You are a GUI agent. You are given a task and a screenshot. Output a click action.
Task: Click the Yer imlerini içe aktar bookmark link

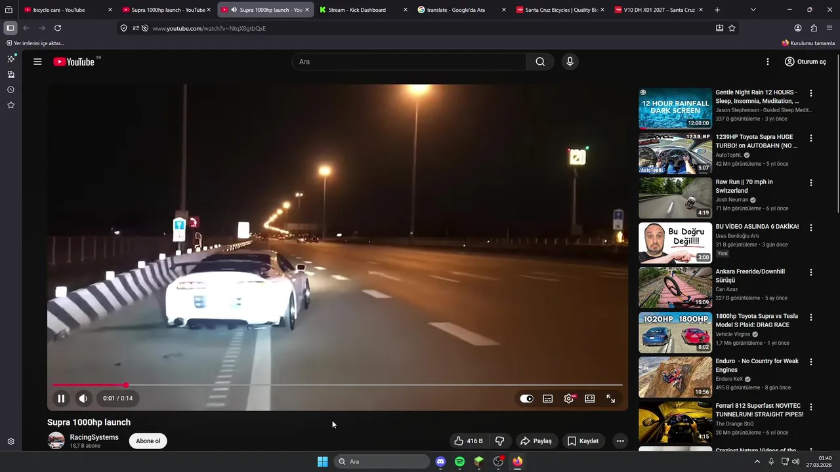pos(35,43)
